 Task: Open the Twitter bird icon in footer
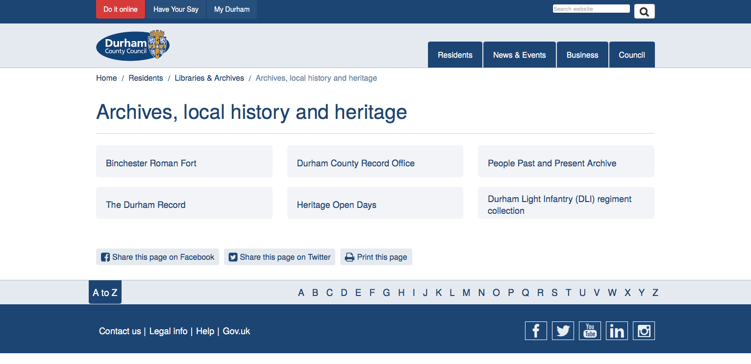[x=563, y=331]
